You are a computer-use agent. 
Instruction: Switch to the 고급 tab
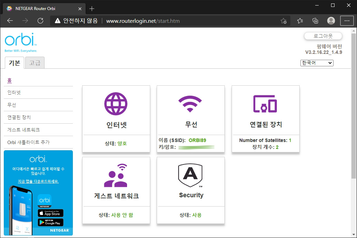tap(35, 63)
